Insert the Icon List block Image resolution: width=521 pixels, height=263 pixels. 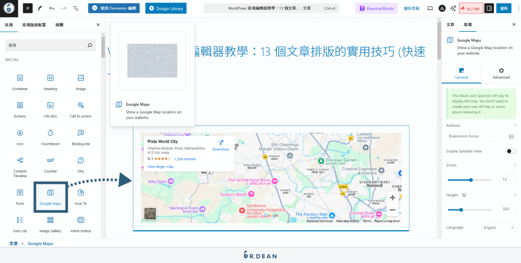(x=20, y=225)
